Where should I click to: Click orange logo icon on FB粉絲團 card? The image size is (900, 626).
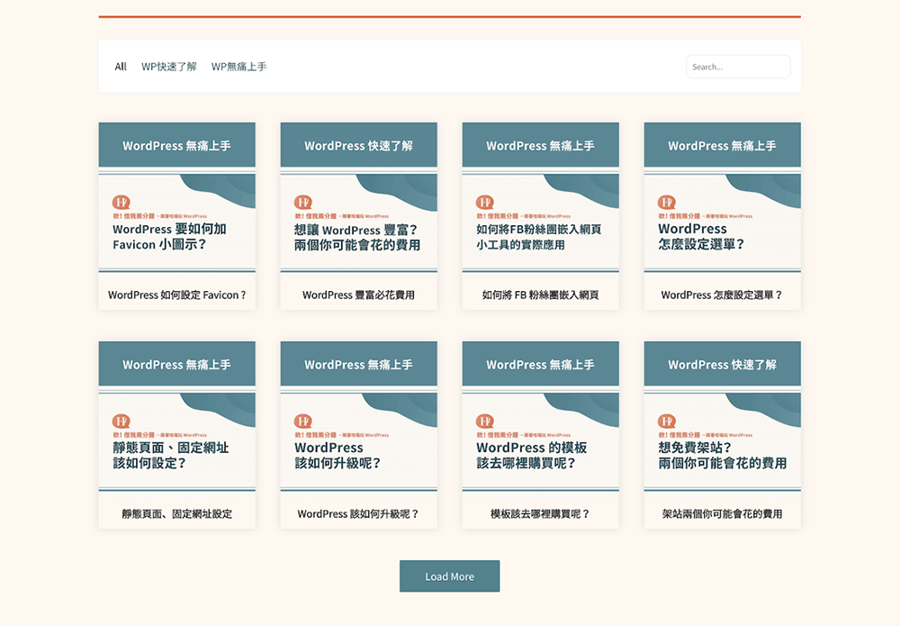click(x=485, y=202)
